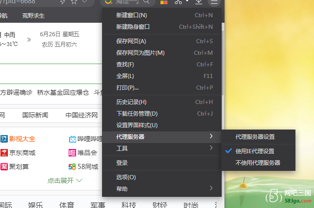Open the 影视大全 film icon

[4, 139]
